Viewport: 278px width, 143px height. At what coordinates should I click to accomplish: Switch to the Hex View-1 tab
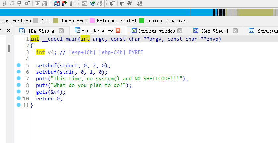(x=215, y=31)
